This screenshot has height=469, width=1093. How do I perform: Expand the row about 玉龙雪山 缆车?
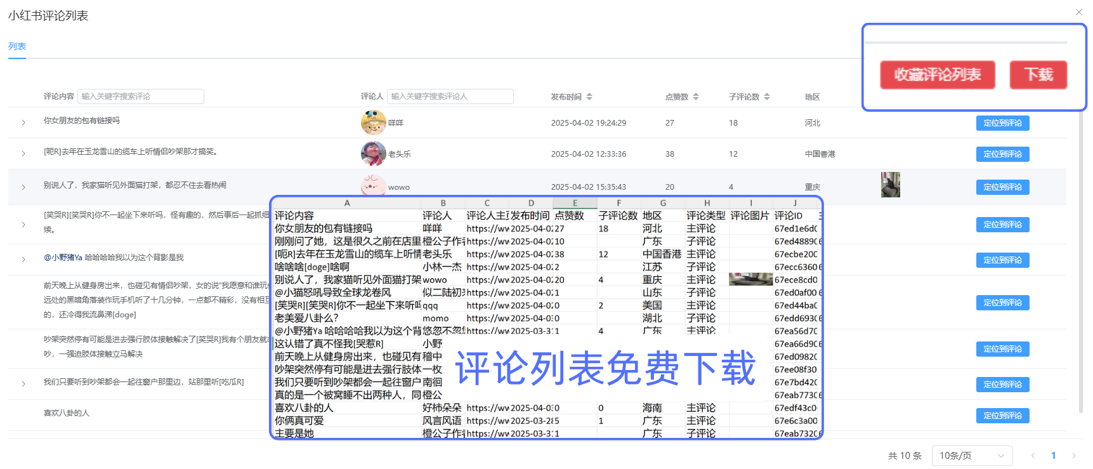[x=23, y=154]
